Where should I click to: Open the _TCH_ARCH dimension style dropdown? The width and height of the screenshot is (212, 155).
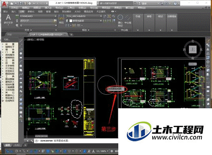point(84,16)
